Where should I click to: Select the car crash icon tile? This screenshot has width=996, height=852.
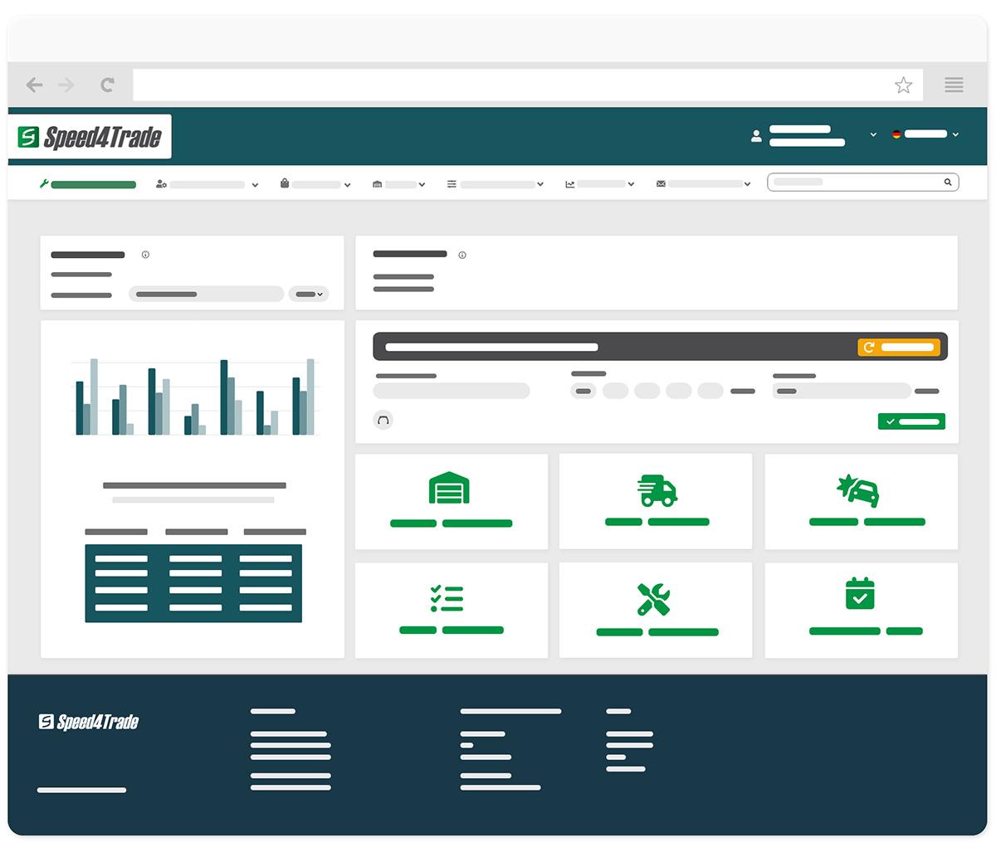pos(861,501)
